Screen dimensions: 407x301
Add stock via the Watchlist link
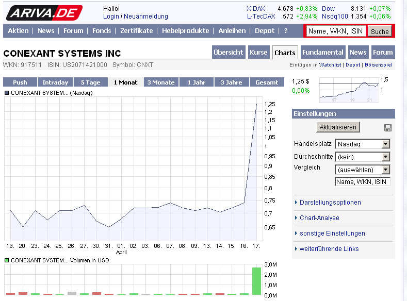[x=330, y=65]
